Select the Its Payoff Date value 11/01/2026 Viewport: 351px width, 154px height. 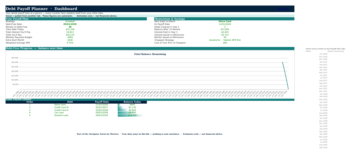(x=225, y=24)
